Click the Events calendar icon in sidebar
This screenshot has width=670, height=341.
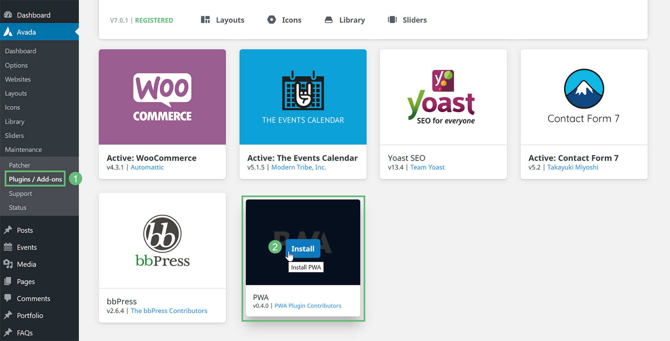8,247
